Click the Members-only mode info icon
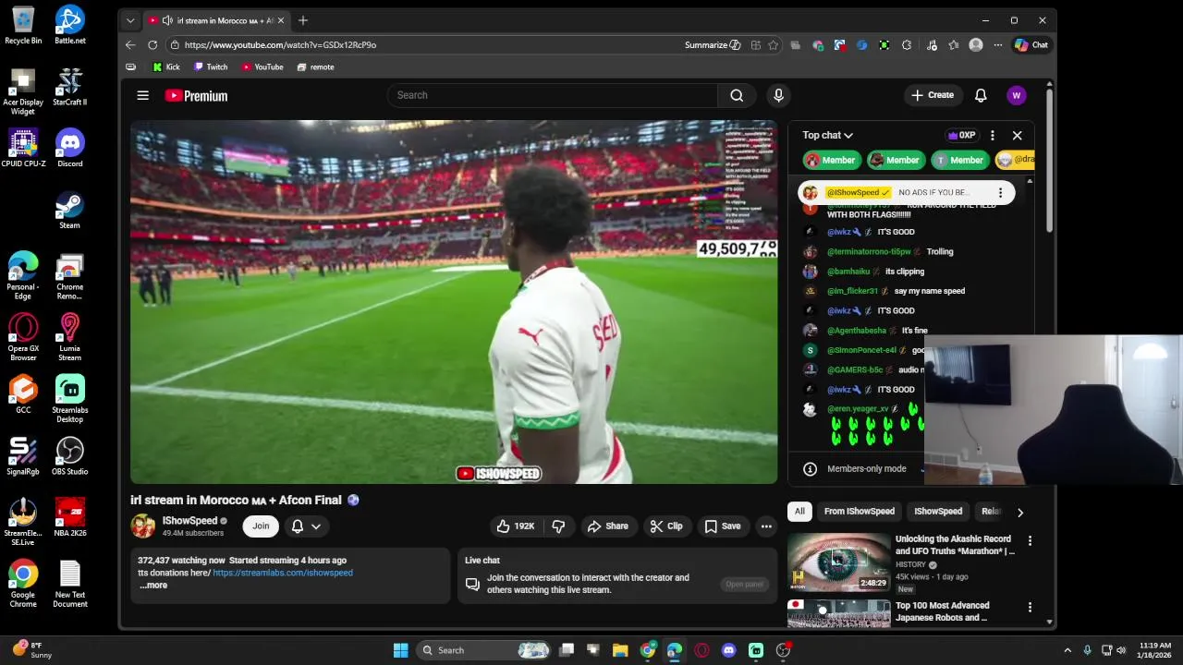This screenshot has width=1183, height=665. [x=810, y=468]
